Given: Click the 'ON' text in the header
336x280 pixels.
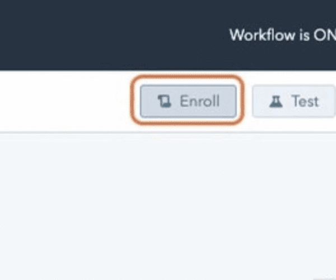Looking at the screenshot, I should [325, 35].
